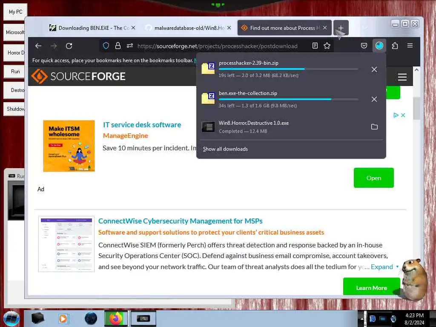436x327 pixels.
Task: Close the Process Hacker tab
Action: click(x=325, y=28)
